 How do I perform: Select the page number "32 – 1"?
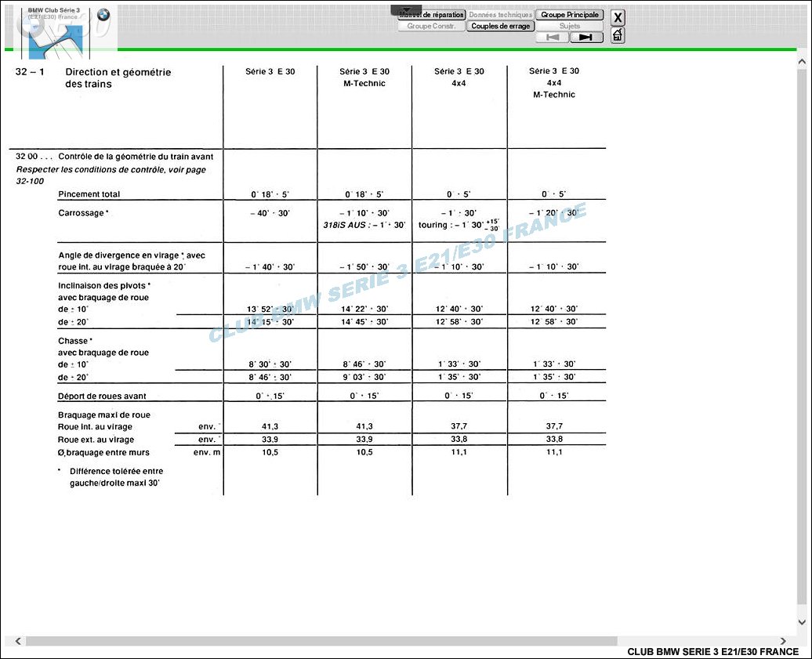tap(30, 72)
